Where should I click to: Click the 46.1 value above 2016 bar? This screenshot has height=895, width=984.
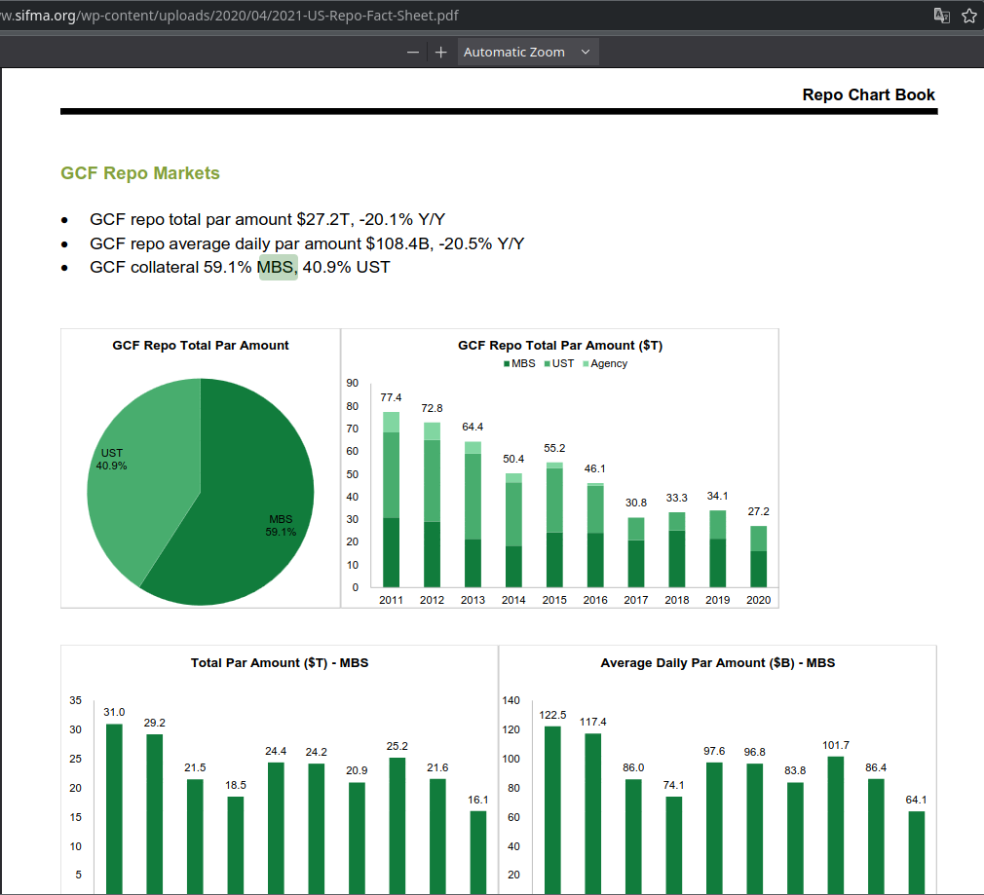pyautogui.click(x=595, y=469)
